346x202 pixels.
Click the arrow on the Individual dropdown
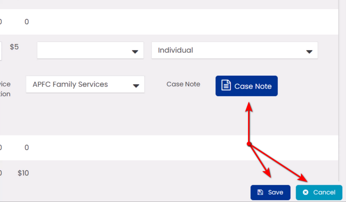point(309,52)
